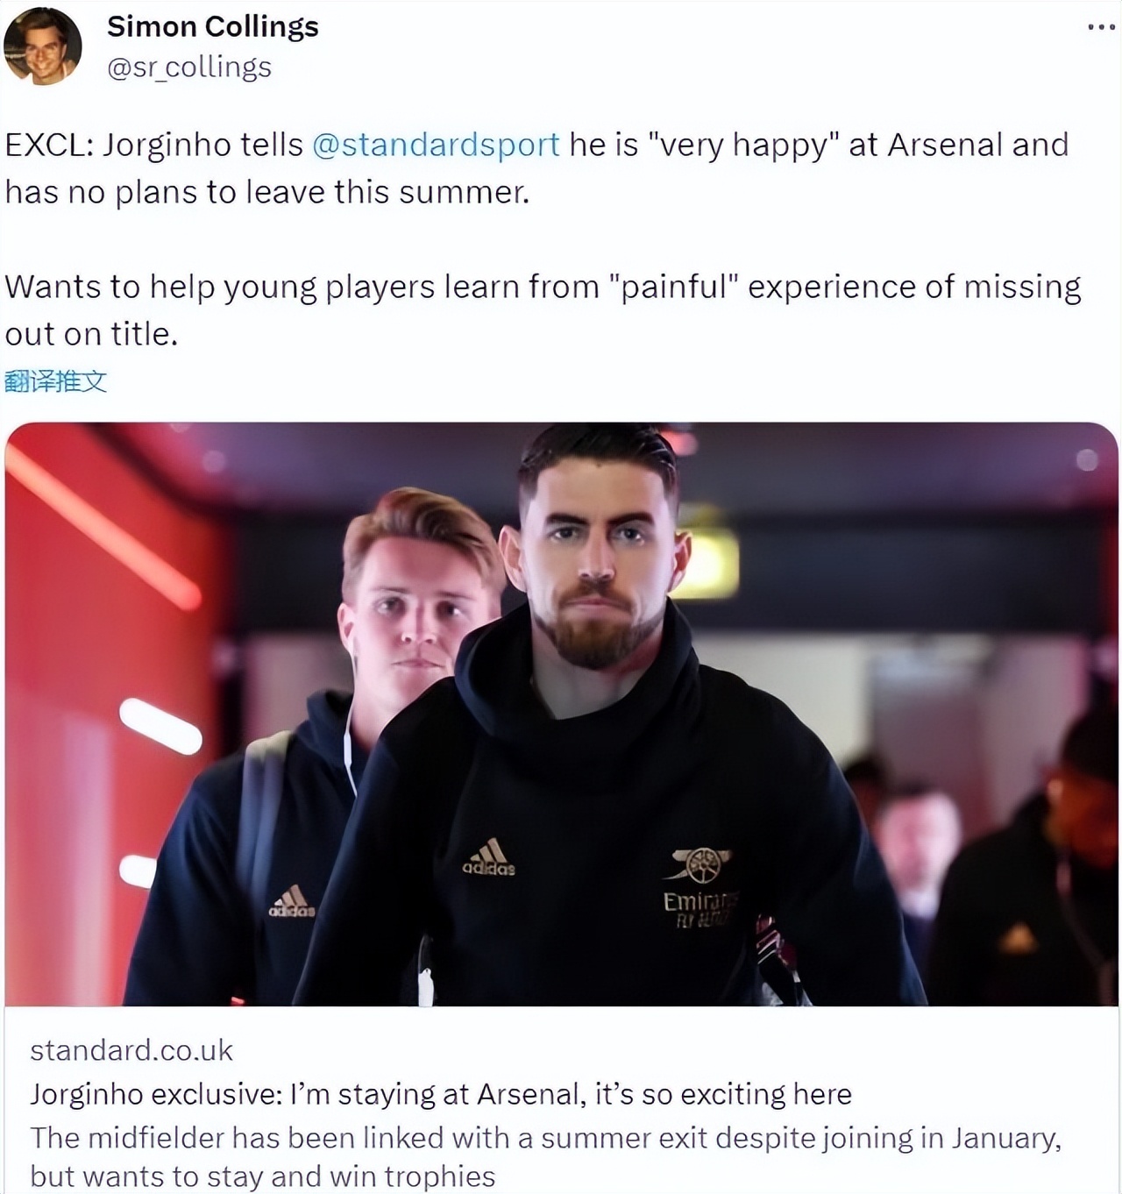This screenshot has width=1122, height=1194.
Task: Click the Arsenal crest on the hoodie
Action: (699, 864)
